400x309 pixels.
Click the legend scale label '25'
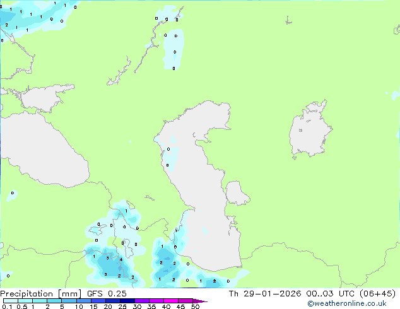(x=122, y=306)
